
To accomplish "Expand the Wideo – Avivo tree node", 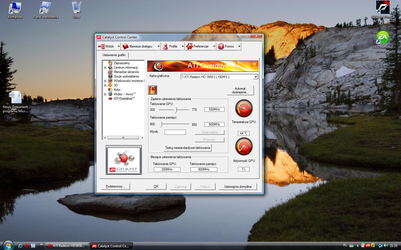I will [105, 94].
